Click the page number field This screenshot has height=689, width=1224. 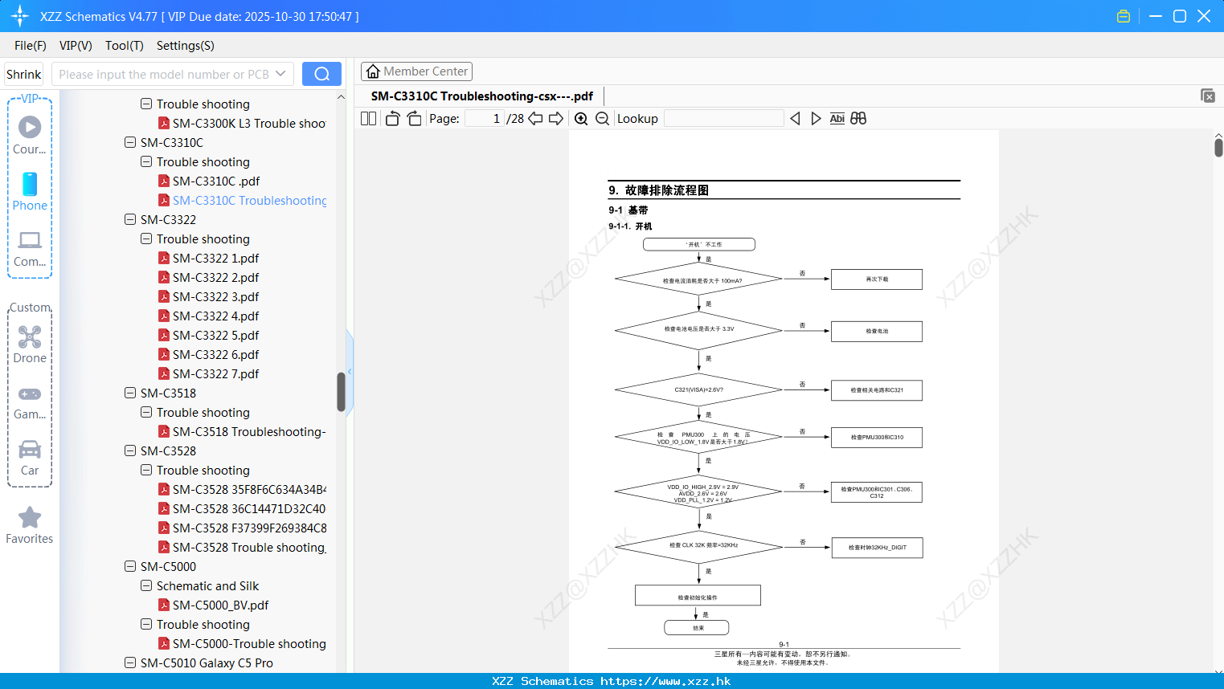click(485, 118)
